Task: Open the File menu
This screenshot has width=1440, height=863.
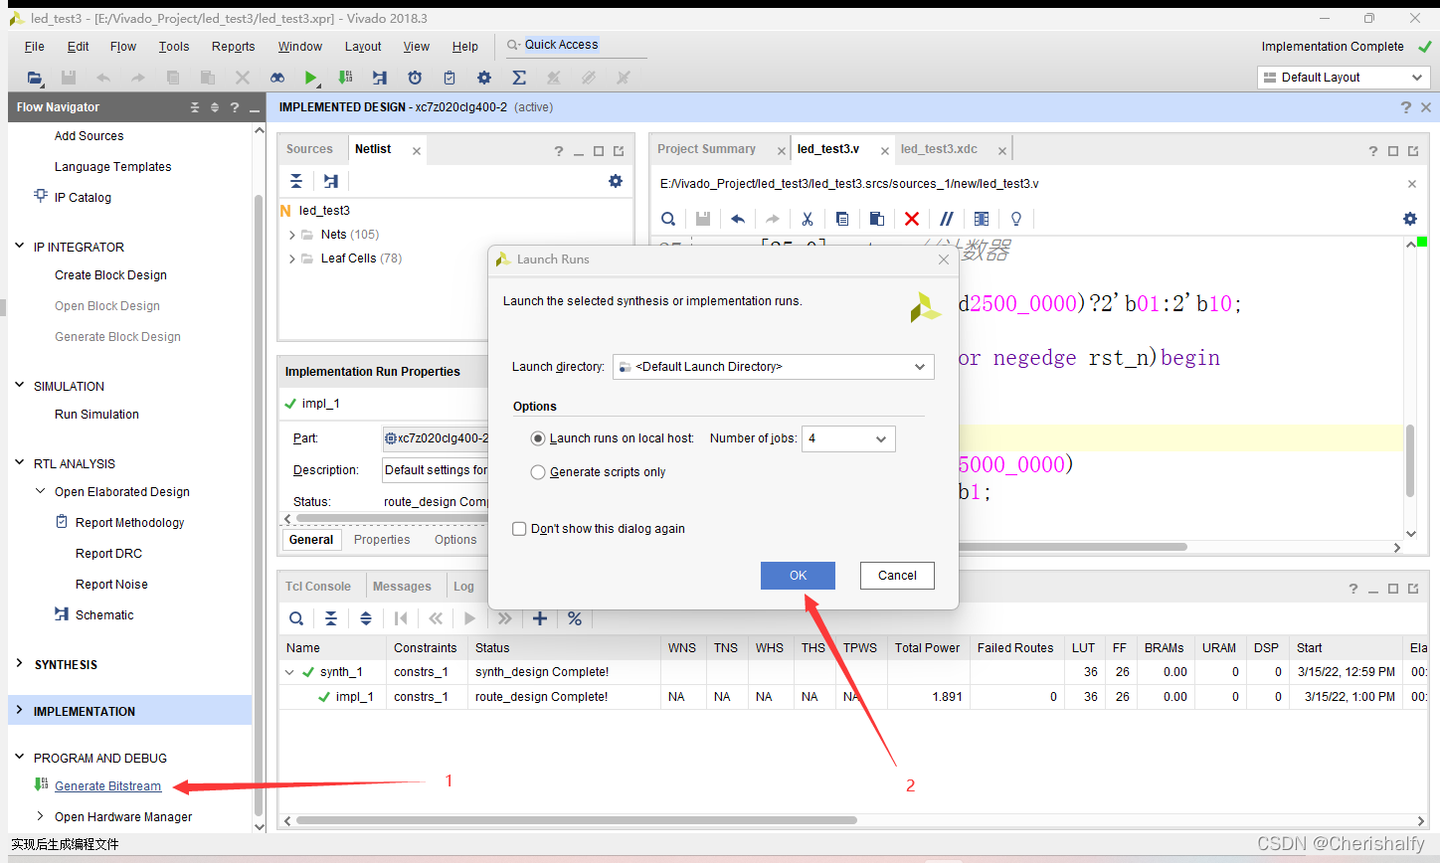Action: point(35,47)
